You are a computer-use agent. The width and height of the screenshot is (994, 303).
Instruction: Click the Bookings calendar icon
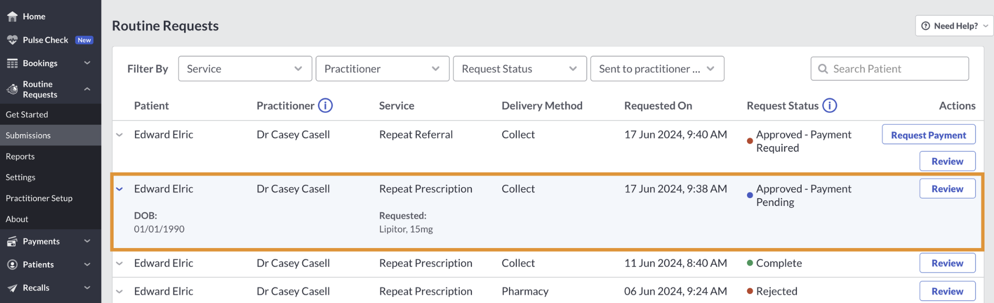[12, 63]
